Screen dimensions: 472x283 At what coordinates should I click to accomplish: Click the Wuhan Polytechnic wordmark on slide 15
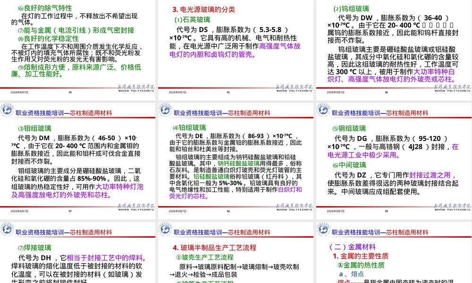coord(294,88)
